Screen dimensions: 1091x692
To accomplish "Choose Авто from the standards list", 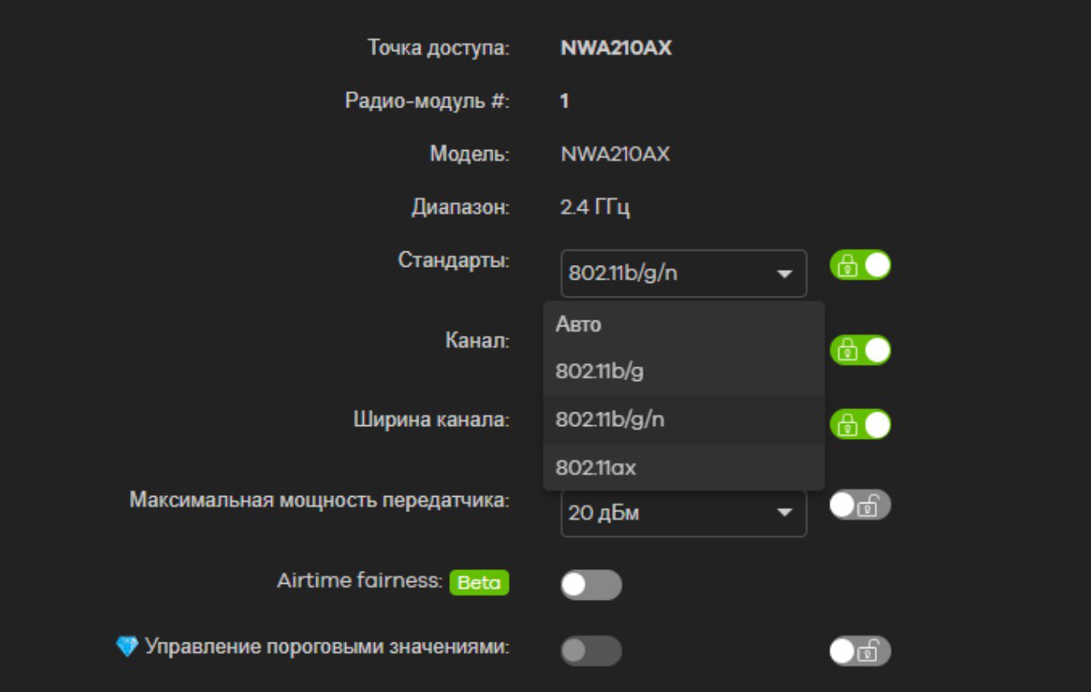I will point(579,324).
